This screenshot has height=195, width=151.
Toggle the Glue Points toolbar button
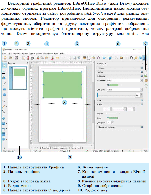point(136,58)
